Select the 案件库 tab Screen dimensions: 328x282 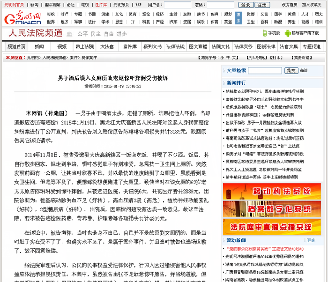(130, 47)
